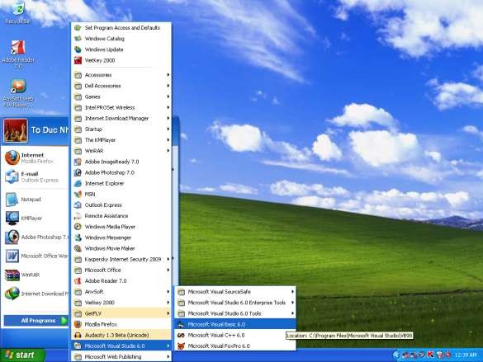This screenshot has height=362, width=483.
Task: Click the Windows Messenger icon
Action: pyautogui.click(x=78, y=237)
